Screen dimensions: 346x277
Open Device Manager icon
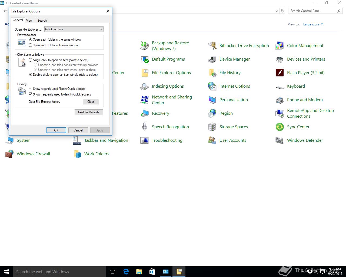[x=212, y=59]
